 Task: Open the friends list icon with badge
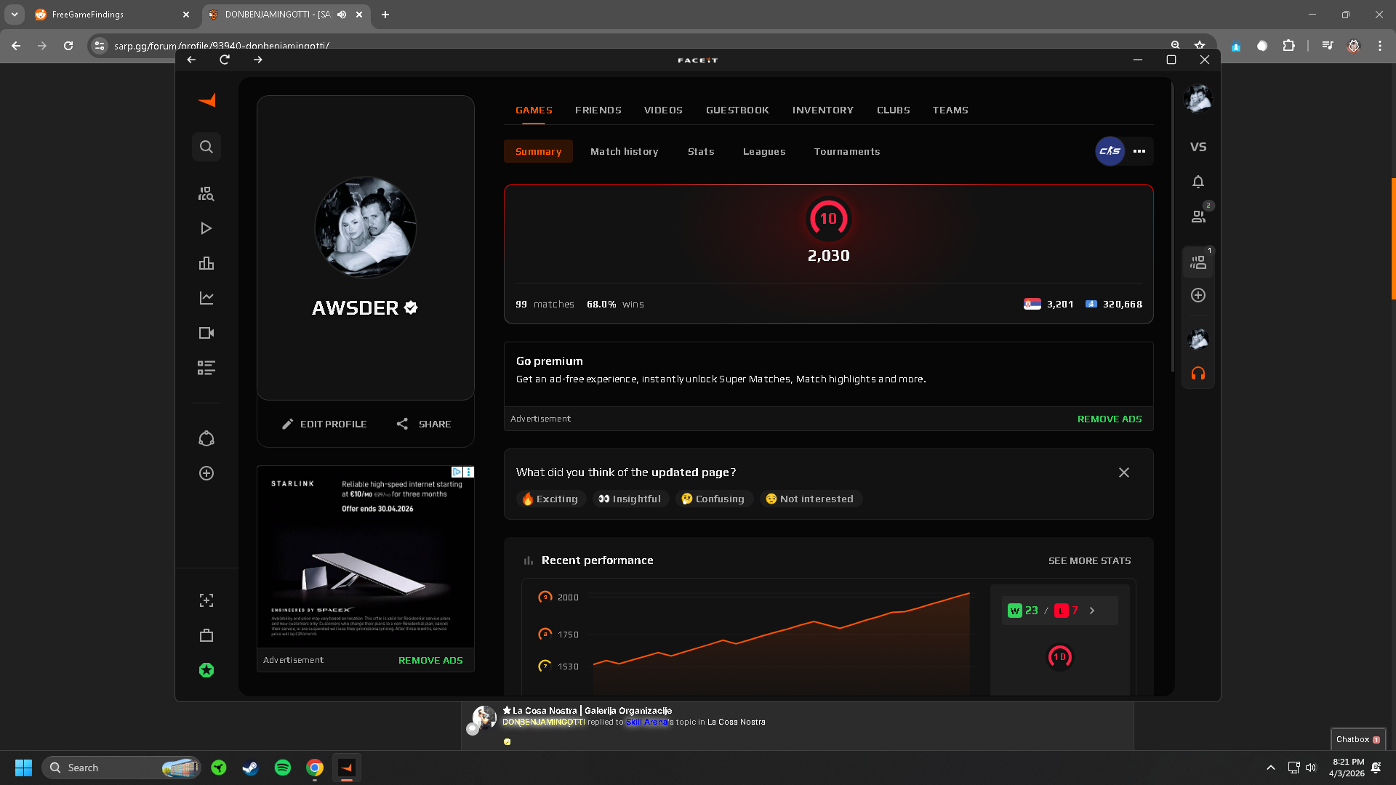tap(1198, 216)
